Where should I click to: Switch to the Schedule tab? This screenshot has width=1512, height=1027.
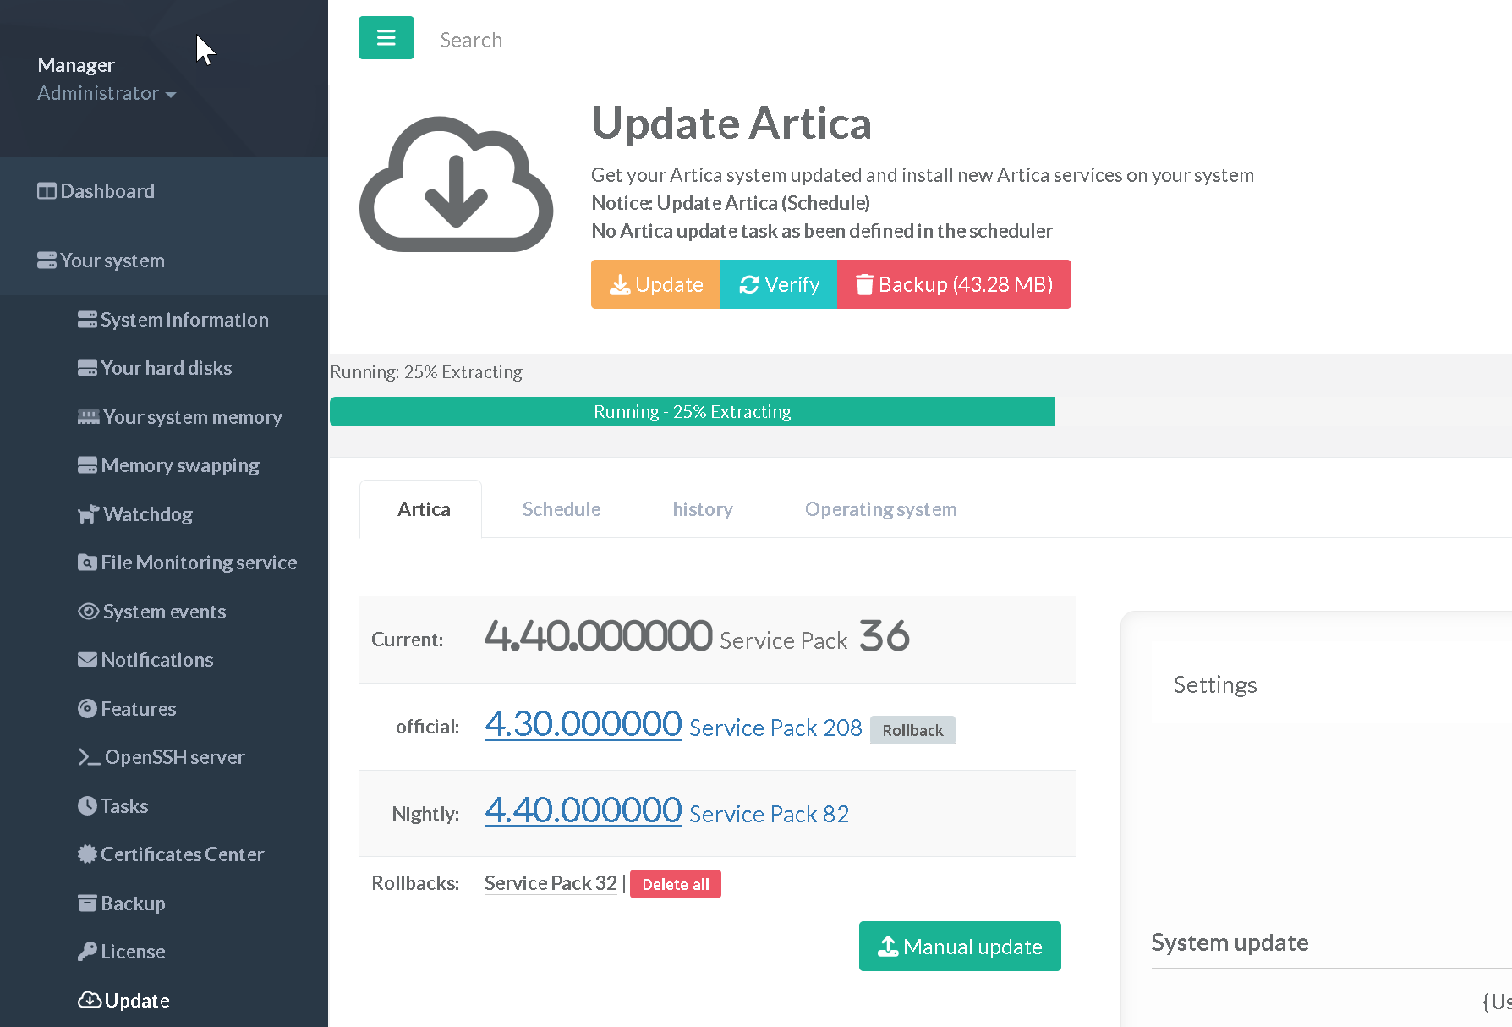click(x=561, y=509)
